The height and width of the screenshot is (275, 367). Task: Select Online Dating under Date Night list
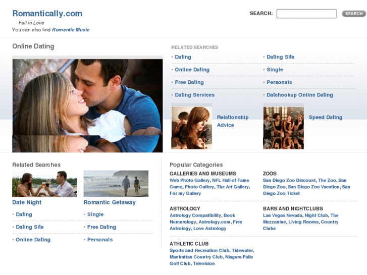33,239
